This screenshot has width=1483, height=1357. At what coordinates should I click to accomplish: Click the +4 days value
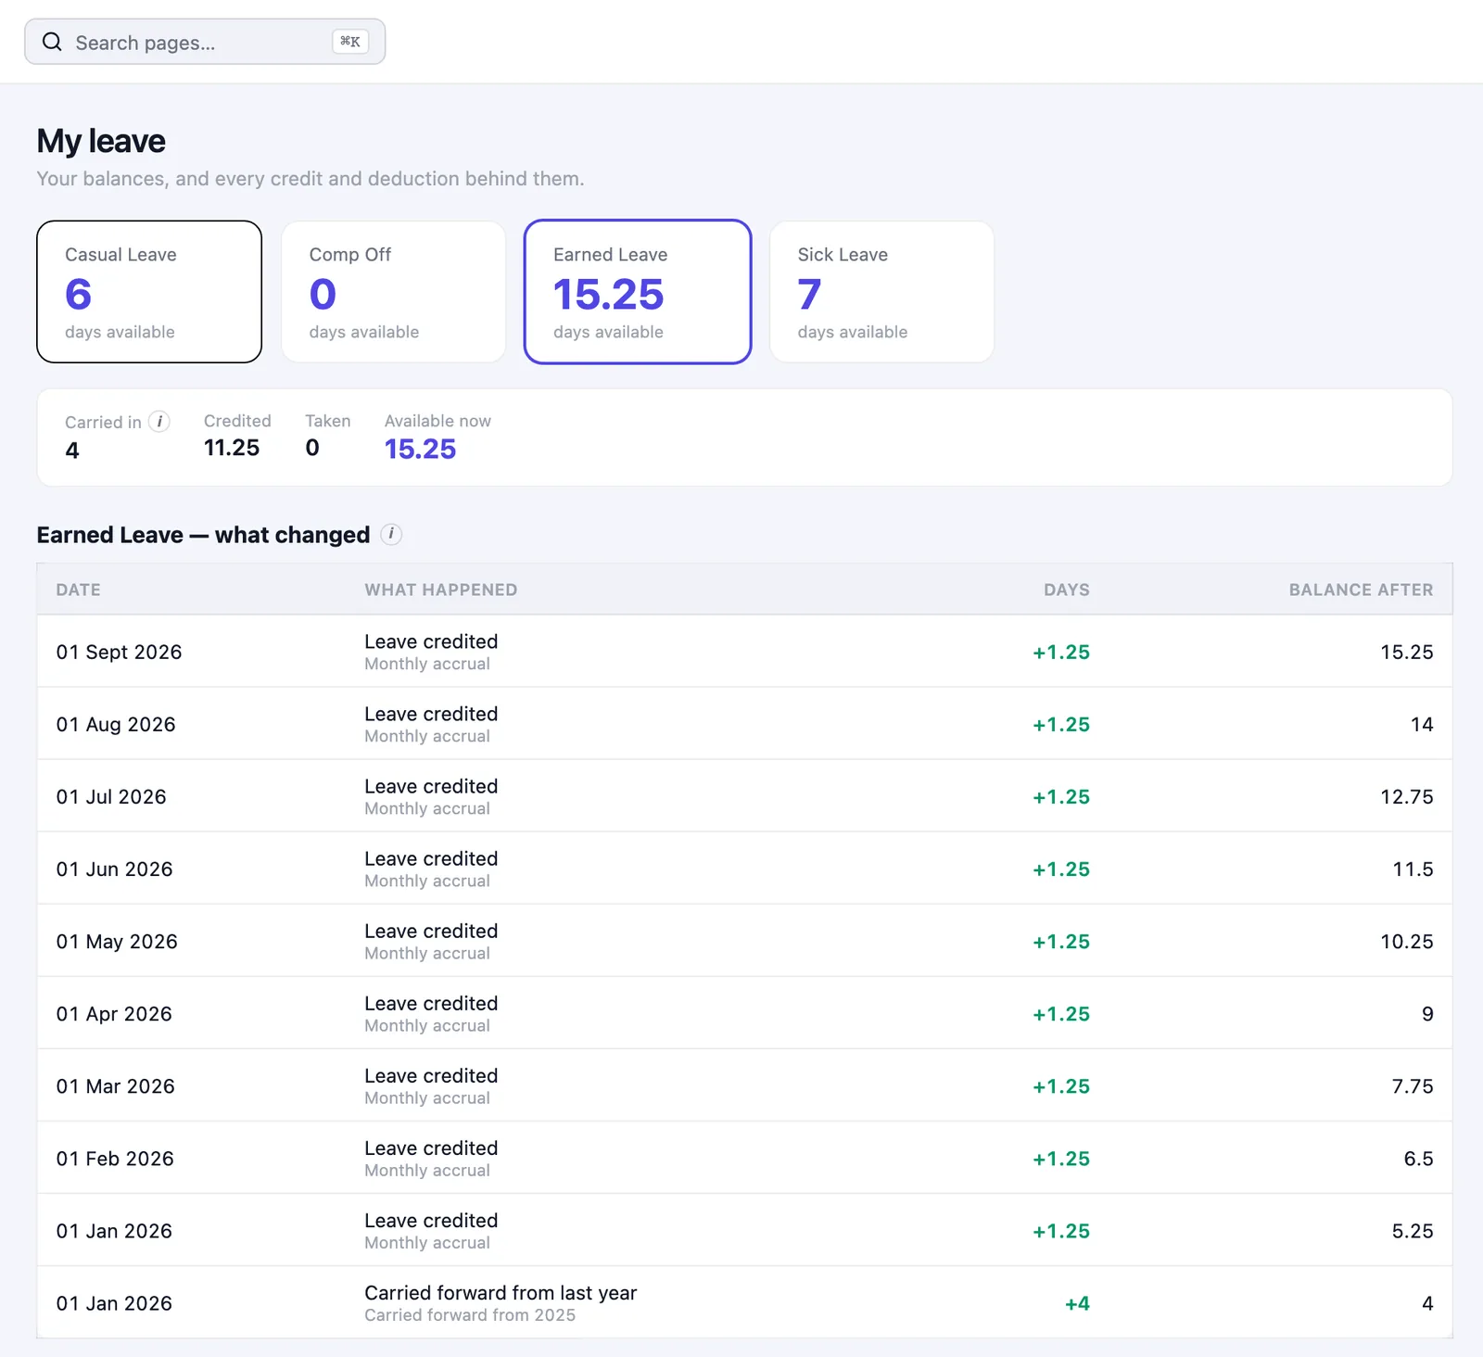(x=1077, y=1303)
